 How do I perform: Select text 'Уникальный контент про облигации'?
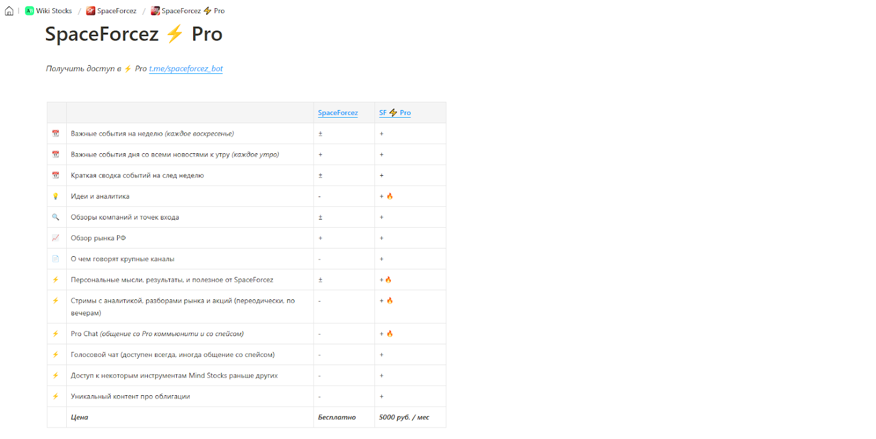tap(130, 396)
